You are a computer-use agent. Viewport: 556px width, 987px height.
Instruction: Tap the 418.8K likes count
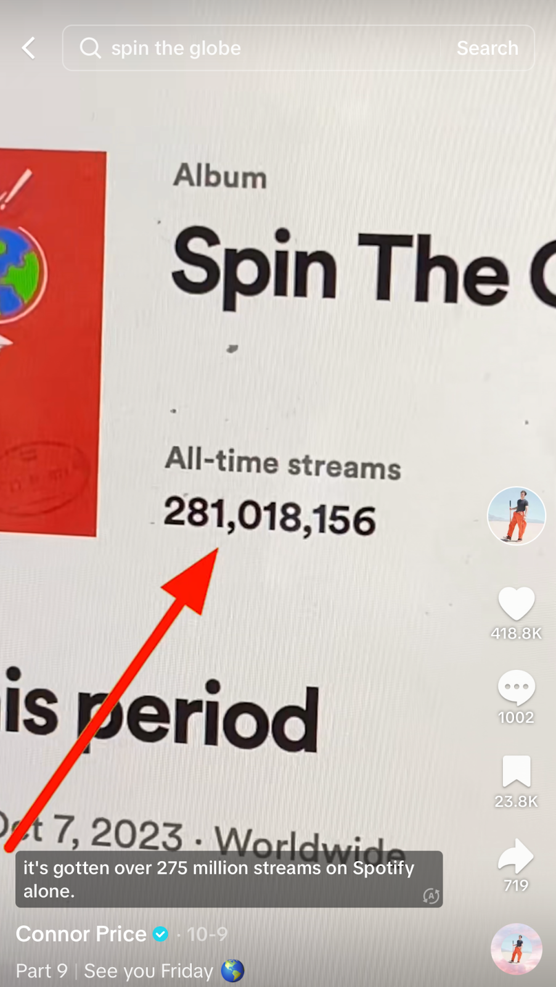coord(516,634)
